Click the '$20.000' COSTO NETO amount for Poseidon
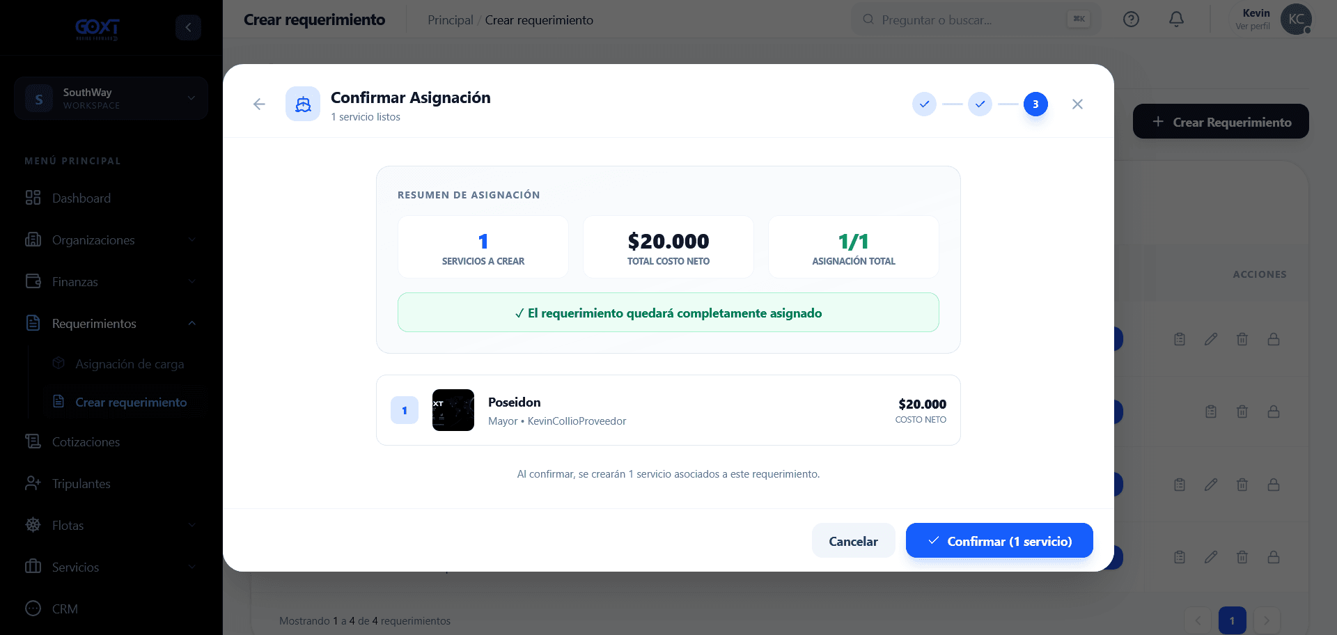The width and height of the screenshot is (1337, 635). [922, 404]
